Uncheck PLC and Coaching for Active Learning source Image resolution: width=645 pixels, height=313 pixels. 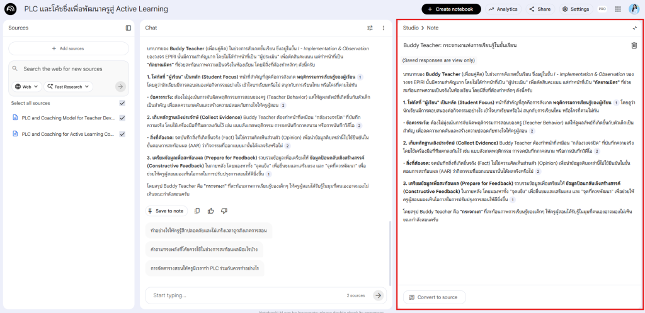tap(122, 134)
